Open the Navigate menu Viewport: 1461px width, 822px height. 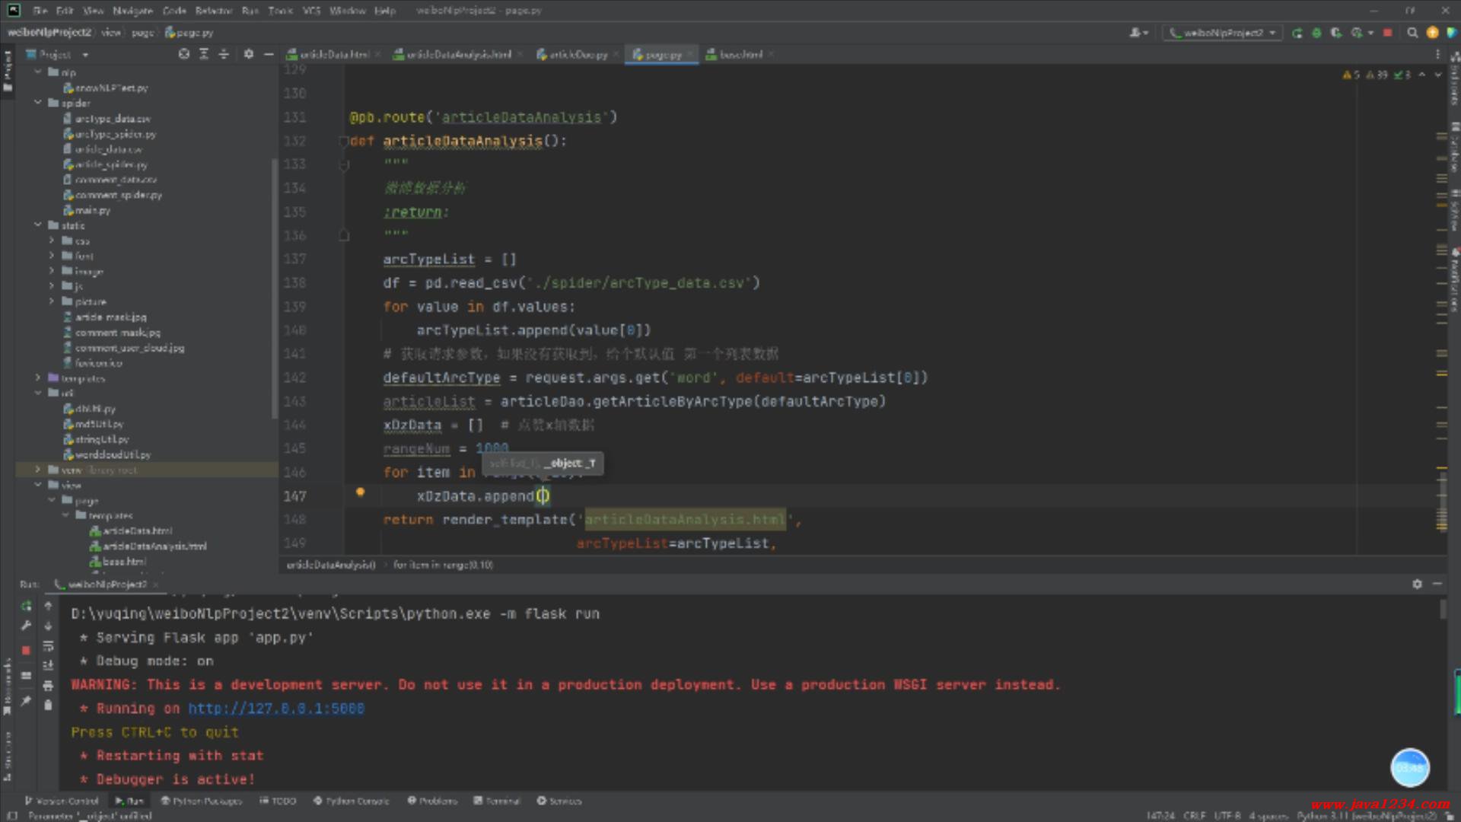click(132, 11)
